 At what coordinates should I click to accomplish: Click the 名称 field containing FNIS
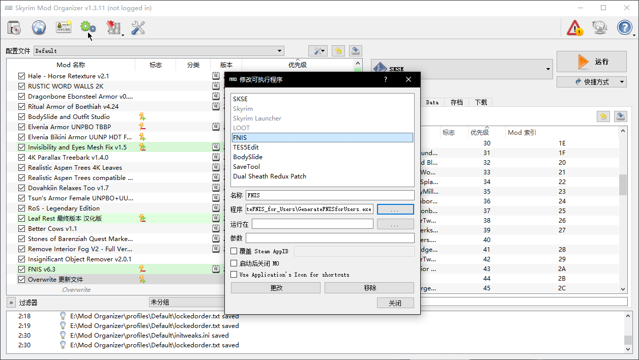[x=330, y=195]
